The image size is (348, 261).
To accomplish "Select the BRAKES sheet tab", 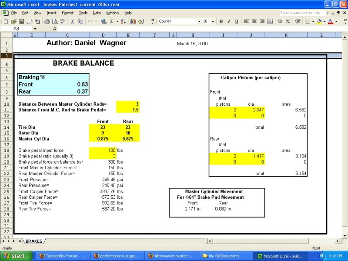I will [34, 241].
